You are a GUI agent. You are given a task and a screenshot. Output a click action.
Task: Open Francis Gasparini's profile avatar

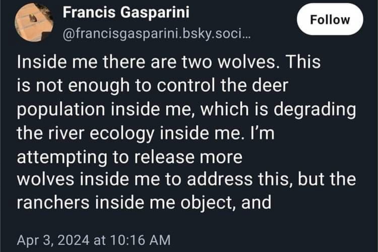tap(34, 23)
